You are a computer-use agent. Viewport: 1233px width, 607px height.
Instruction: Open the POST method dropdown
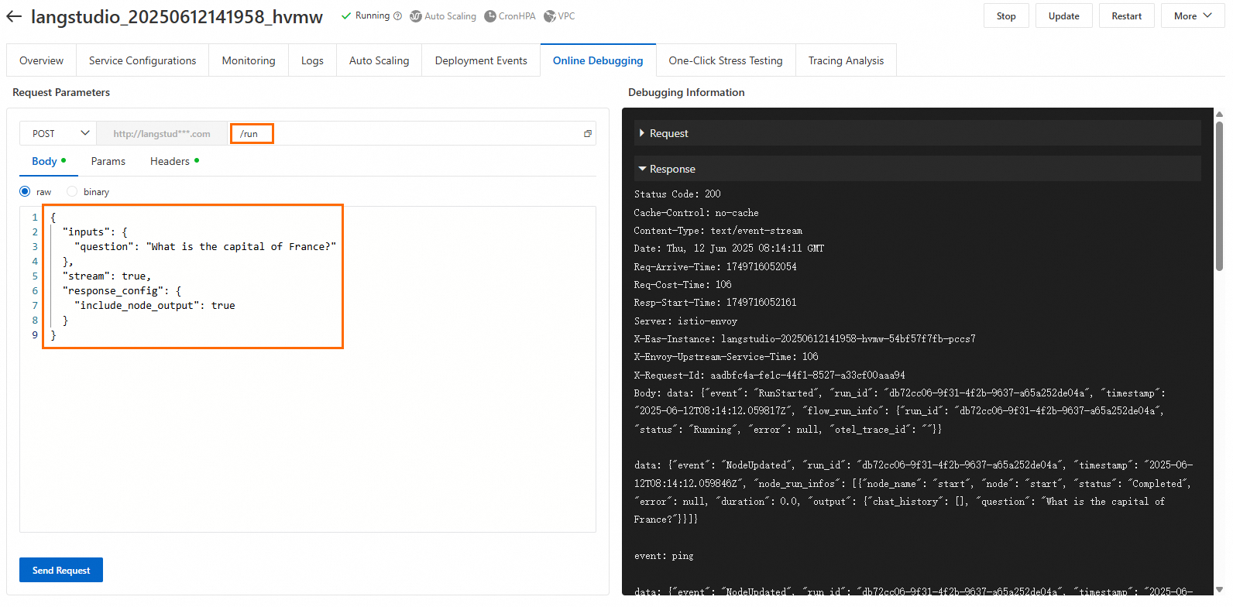pyautogui.click(x=58, y=133)
